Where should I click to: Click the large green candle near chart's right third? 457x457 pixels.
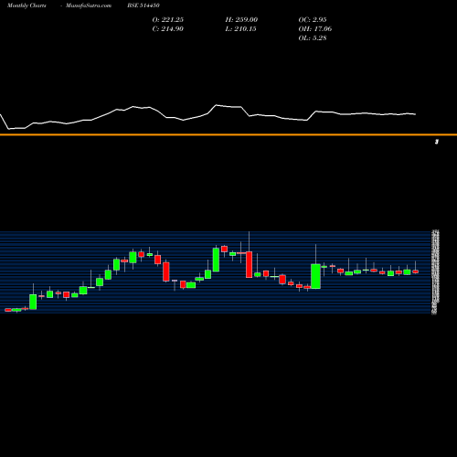[x=315, y=276]
